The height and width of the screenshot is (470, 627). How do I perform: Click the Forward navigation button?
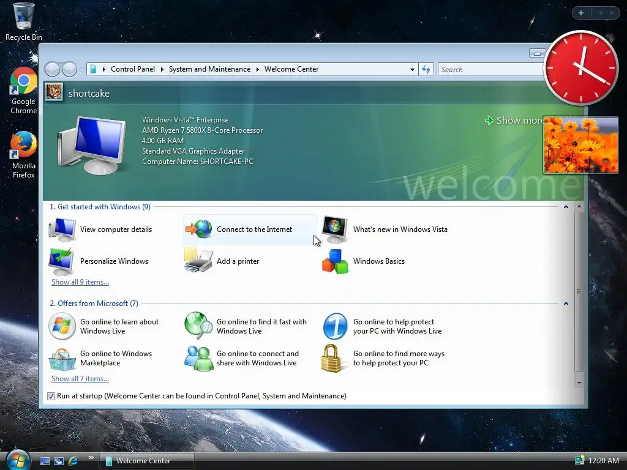point(69,70)
